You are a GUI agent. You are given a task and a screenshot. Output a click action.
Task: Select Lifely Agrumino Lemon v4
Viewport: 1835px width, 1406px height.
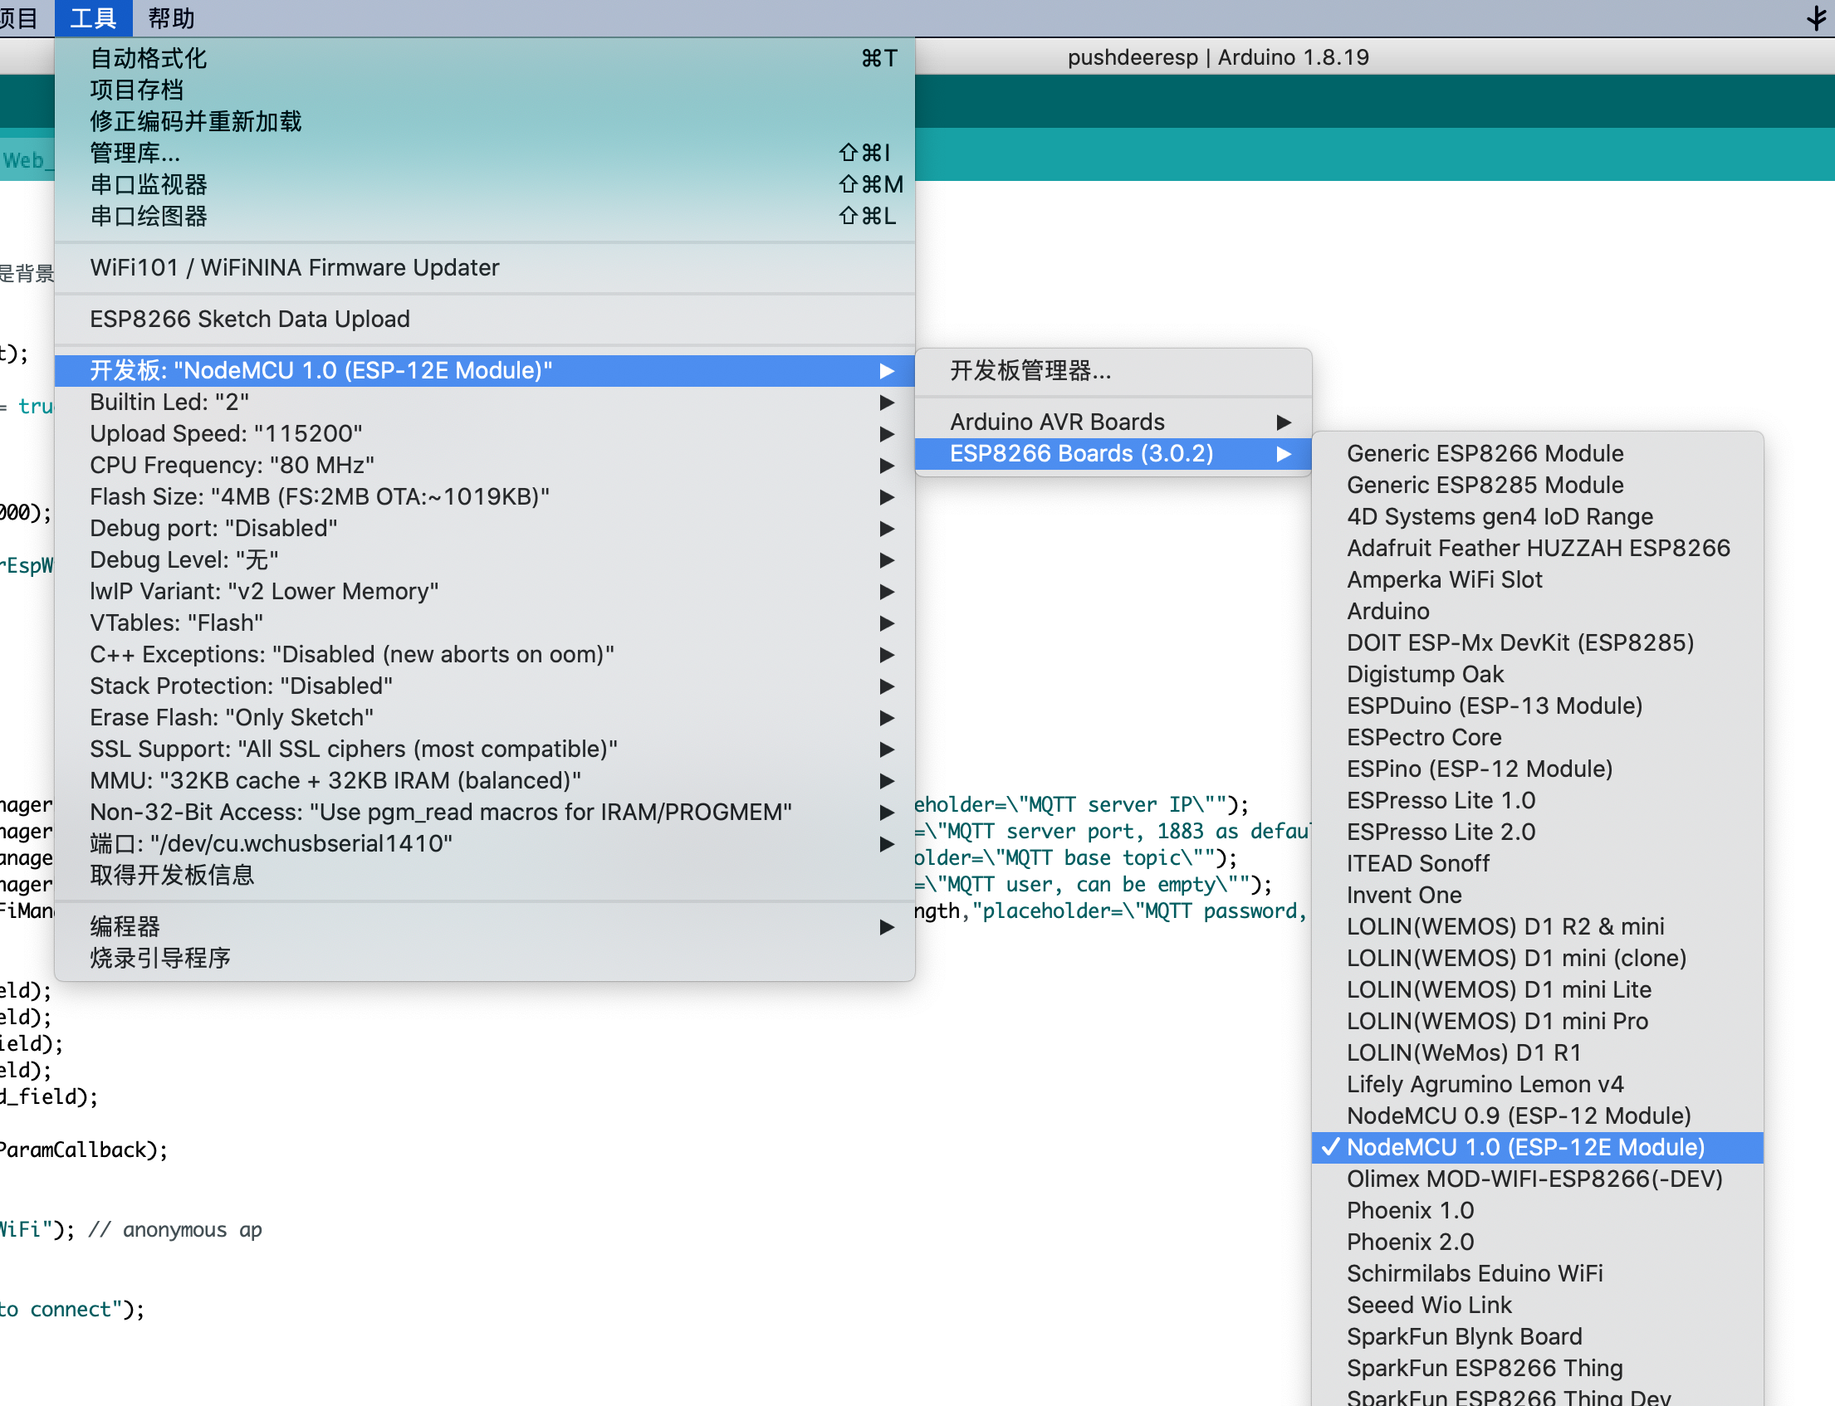1538,1085
